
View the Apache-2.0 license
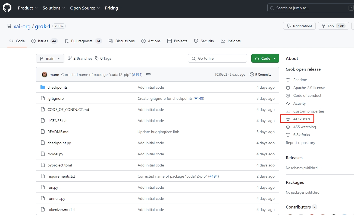click(305, 88)
